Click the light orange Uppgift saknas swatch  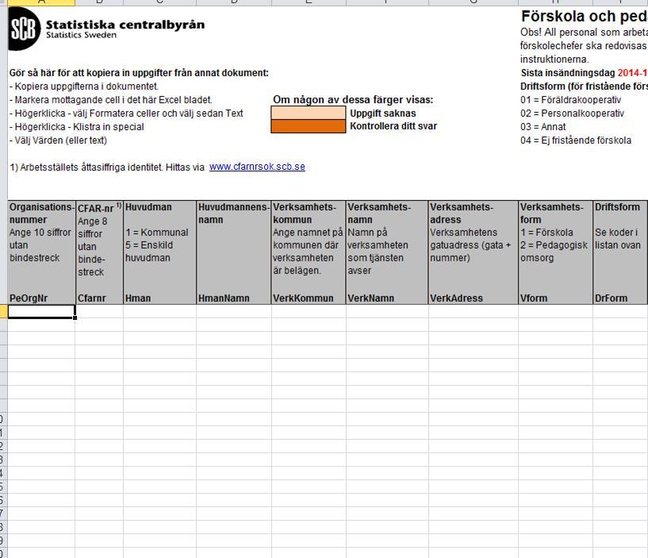pyautogui.click(x=309, y=113)
